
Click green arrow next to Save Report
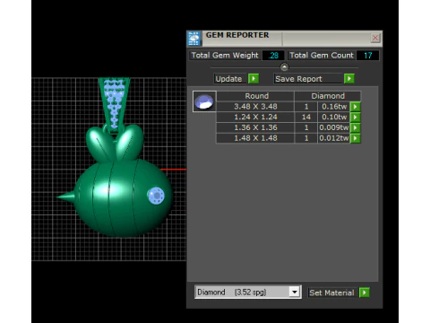pos(349,79)
